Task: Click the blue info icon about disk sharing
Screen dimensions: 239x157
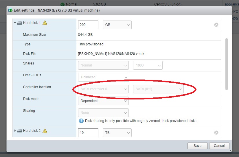Action: tap(81, 121)
